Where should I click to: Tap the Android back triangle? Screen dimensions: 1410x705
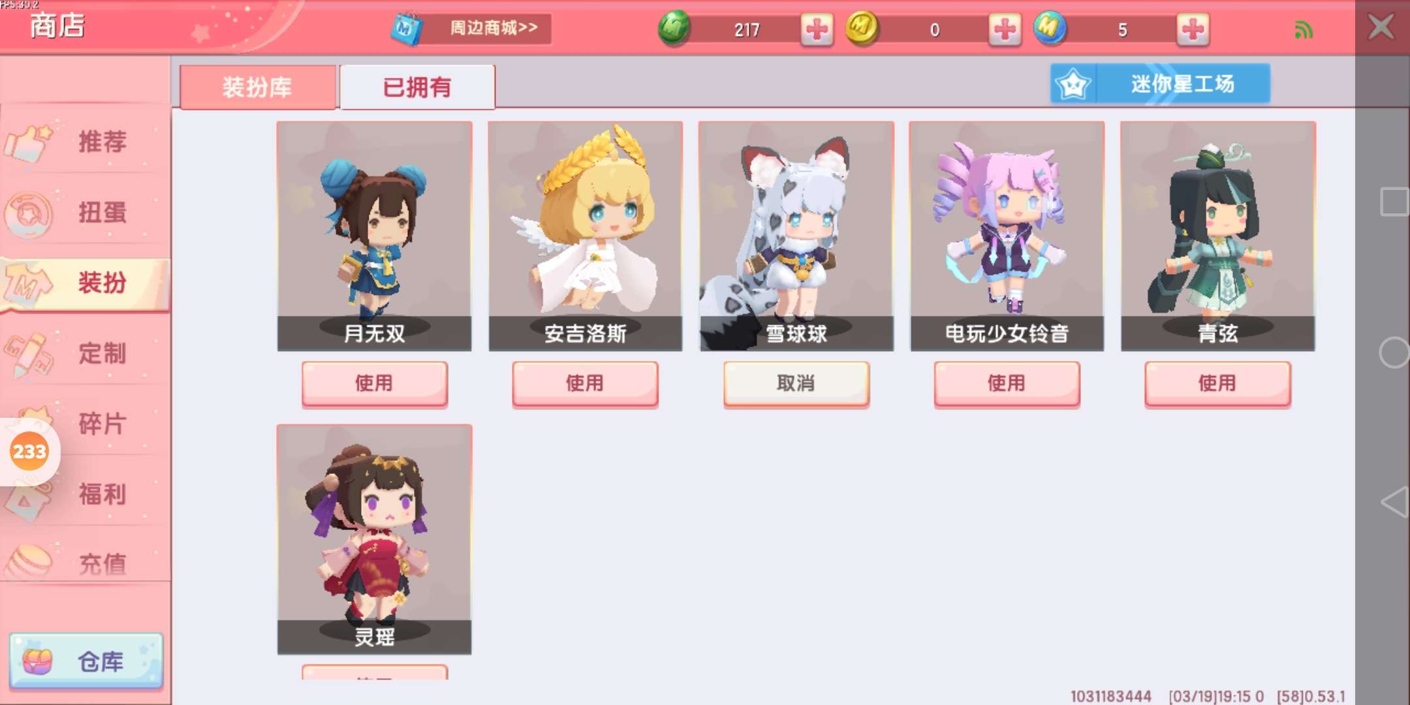pos(1394,502)
